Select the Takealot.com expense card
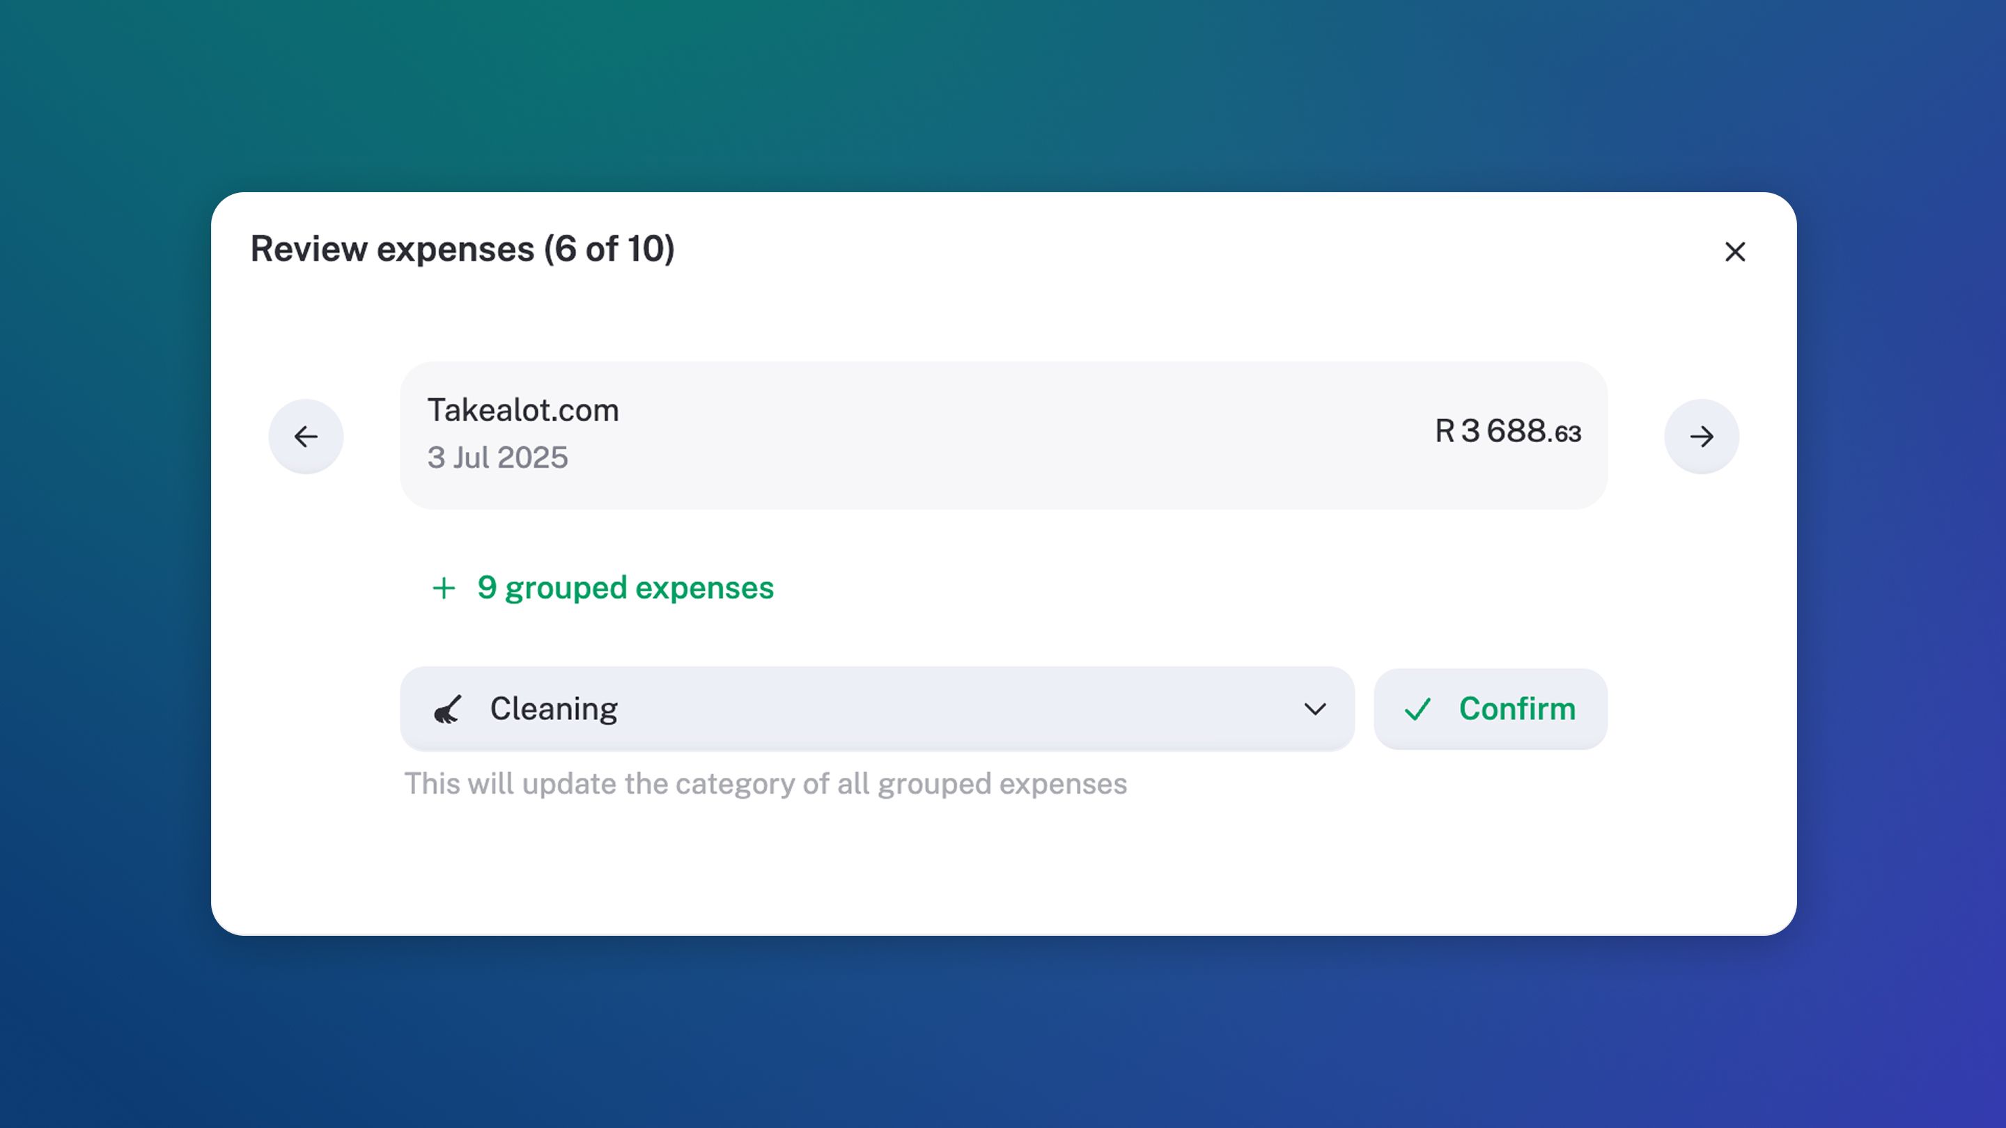Viewport: 2006px width, 1128px height. (1004, 435)
